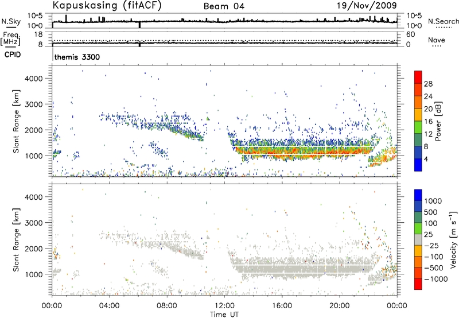Click the Slant Range label of power panel
The height and width of the screenshot is (318, 459).
[x=17, y=121]
